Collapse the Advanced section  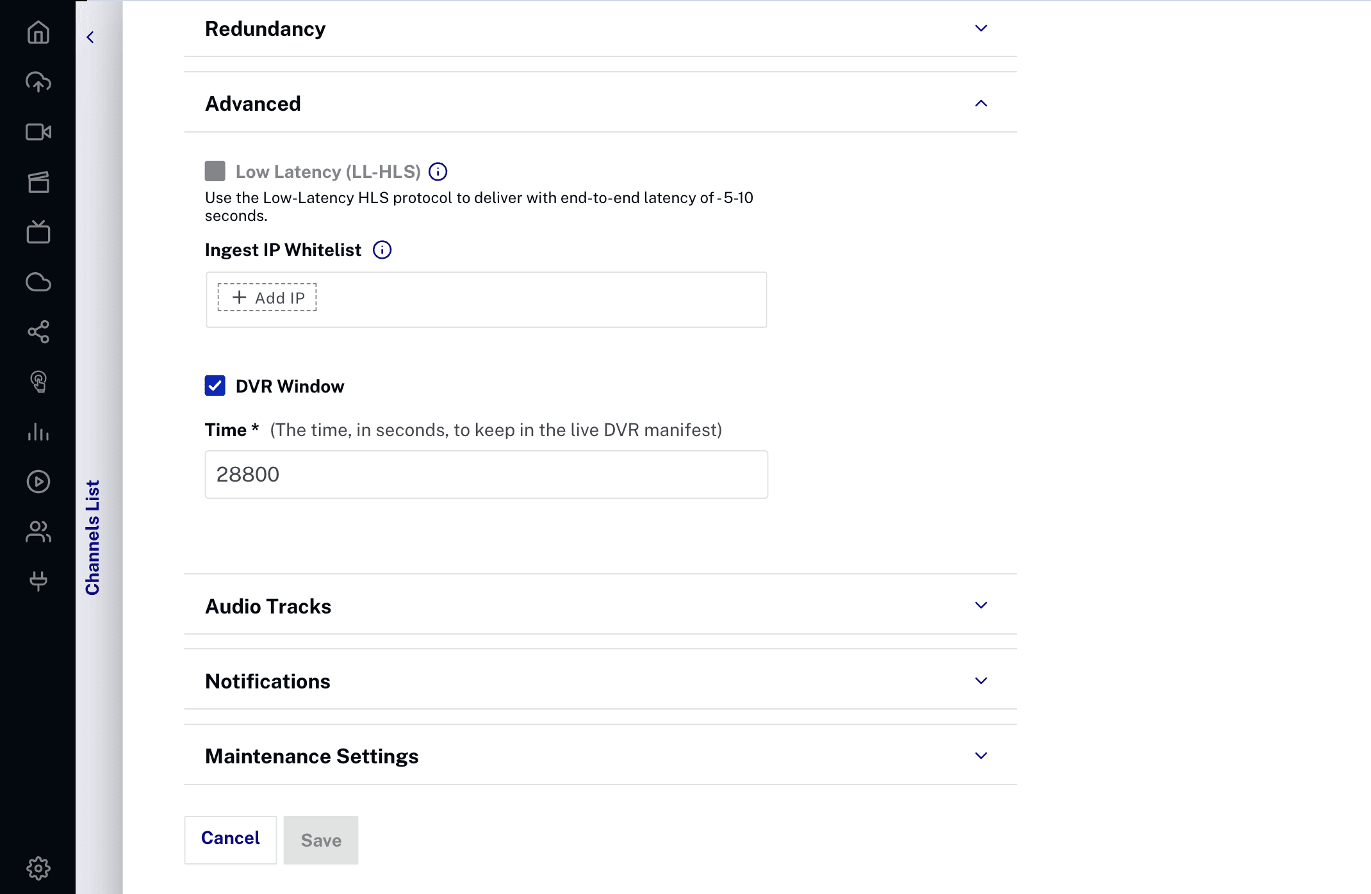click(981, 103)
